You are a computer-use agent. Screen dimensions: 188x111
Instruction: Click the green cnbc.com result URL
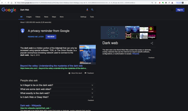tap(54, 68)
